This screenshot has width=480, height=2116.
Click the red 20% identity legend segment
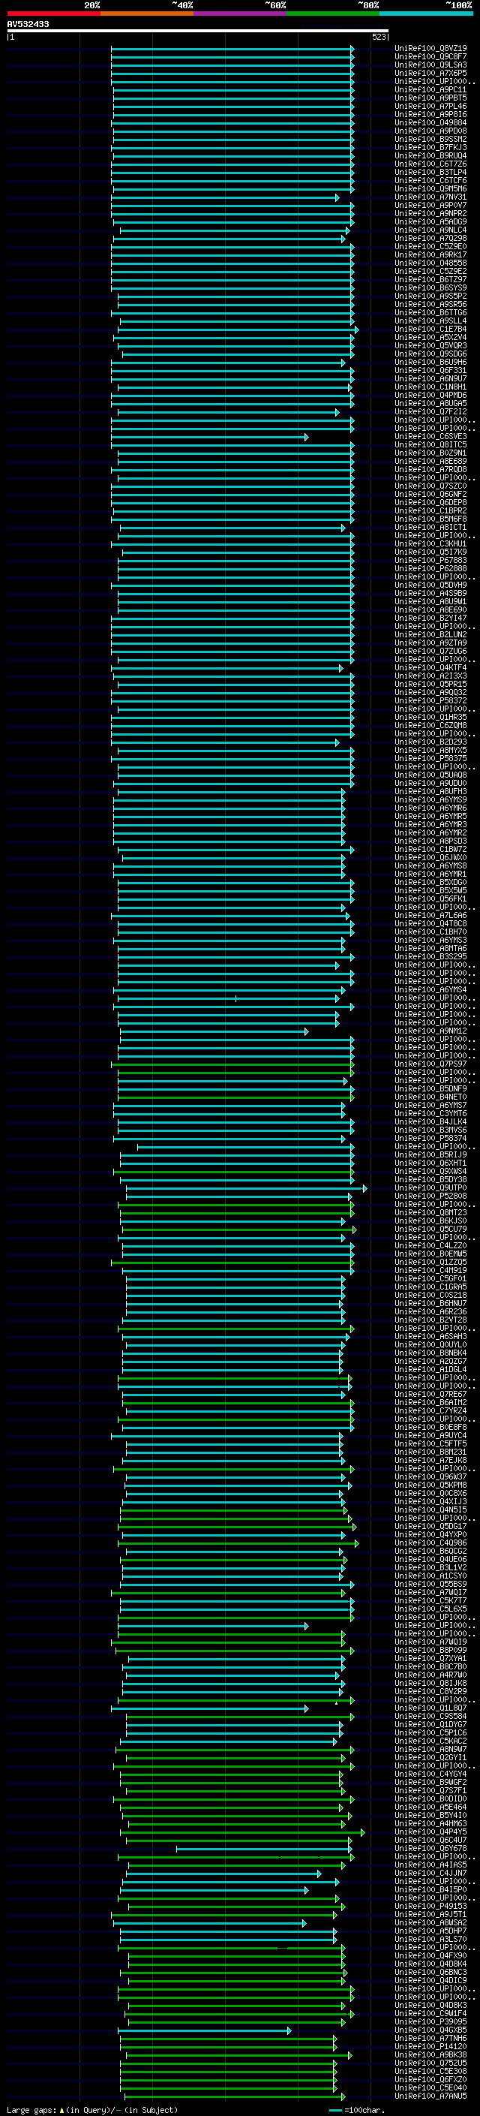click(x=53, y=14)
